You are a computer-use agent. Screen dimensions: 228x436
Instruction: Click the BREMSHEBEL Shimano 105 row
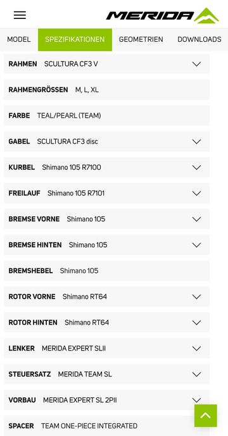106,271
